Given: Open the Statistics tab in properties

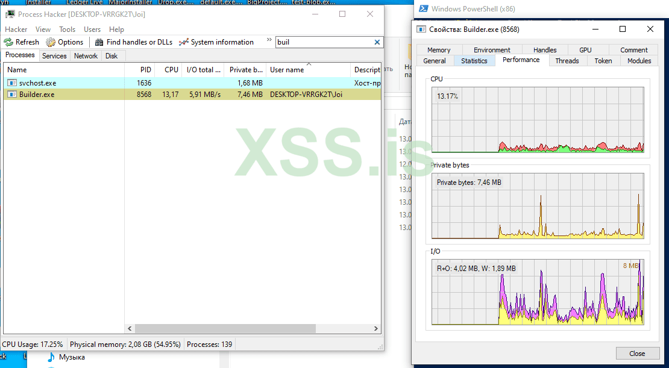Looking at the screenshot, I should [474, 61].
